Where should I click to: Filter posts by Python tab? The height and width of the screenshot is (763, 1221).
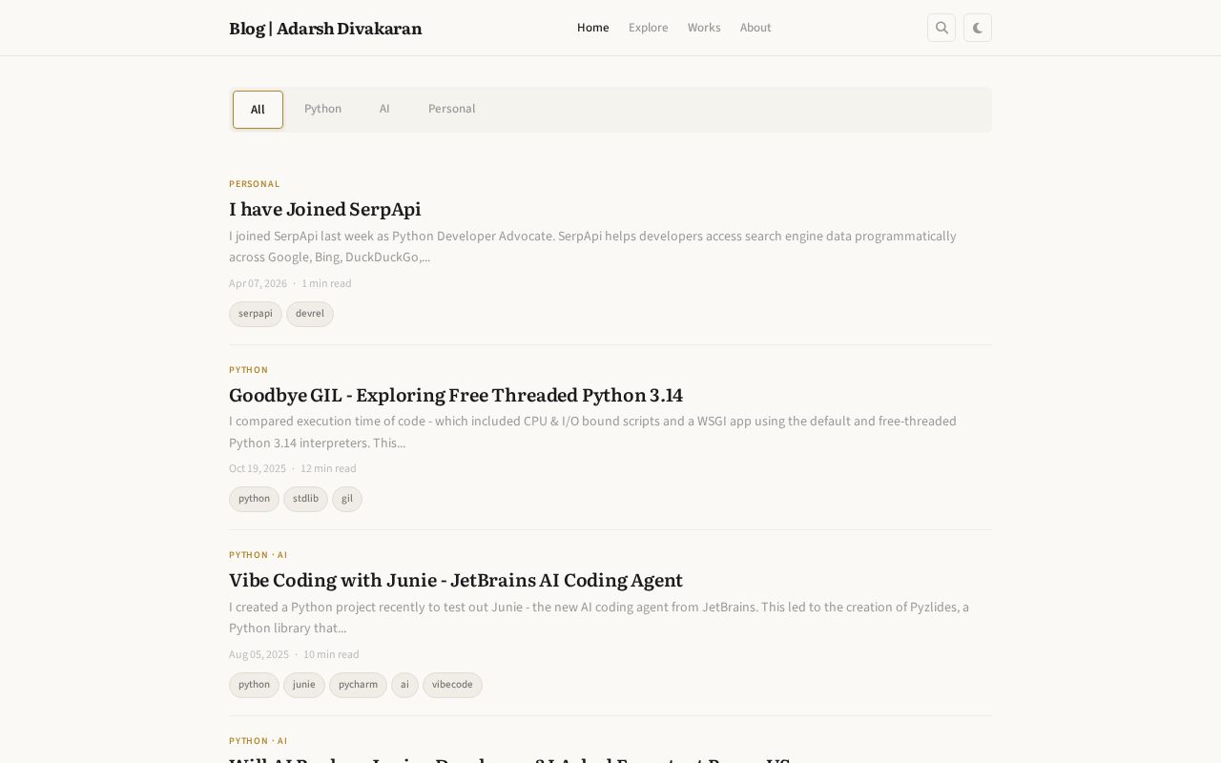[x=322, y=109]
